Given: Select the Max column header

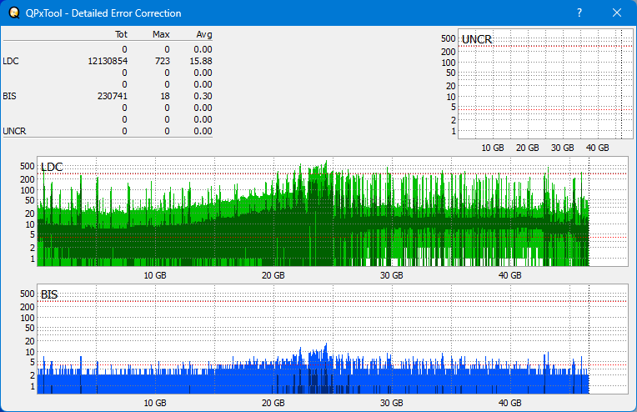Looking at the screenshot, I should pos(162,35).
